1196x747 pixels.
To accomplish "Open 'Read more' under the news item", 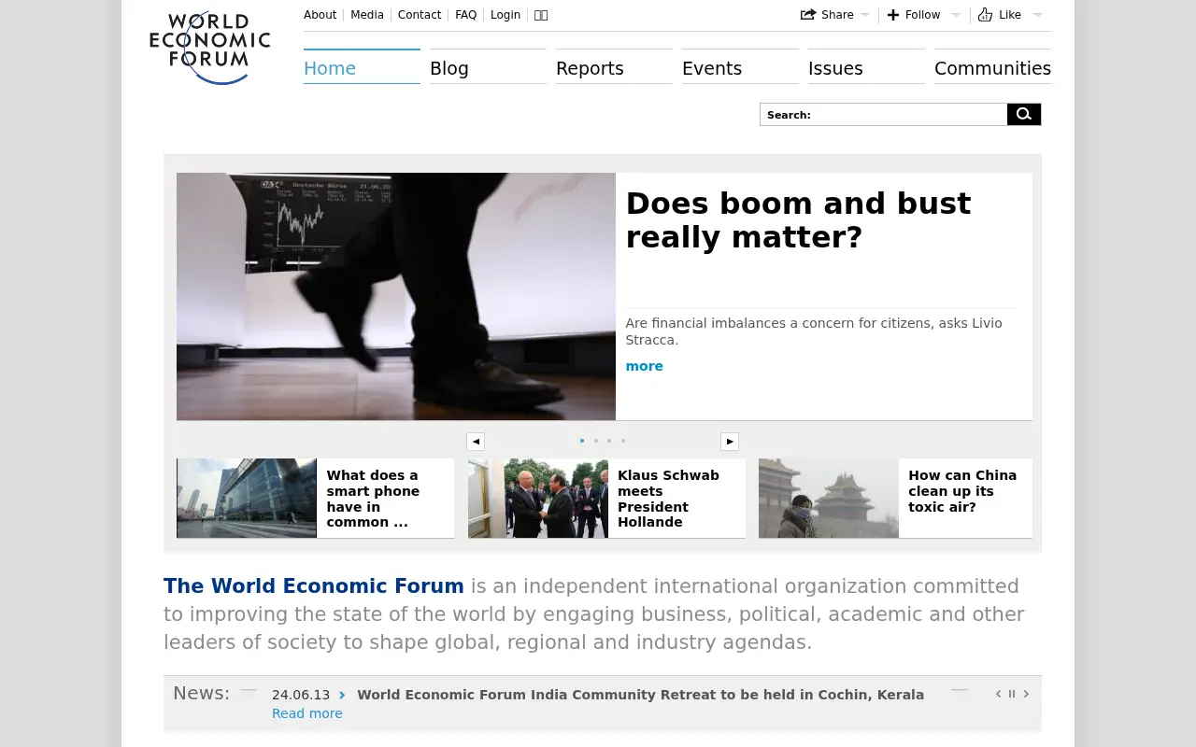I will click(307, 713).
